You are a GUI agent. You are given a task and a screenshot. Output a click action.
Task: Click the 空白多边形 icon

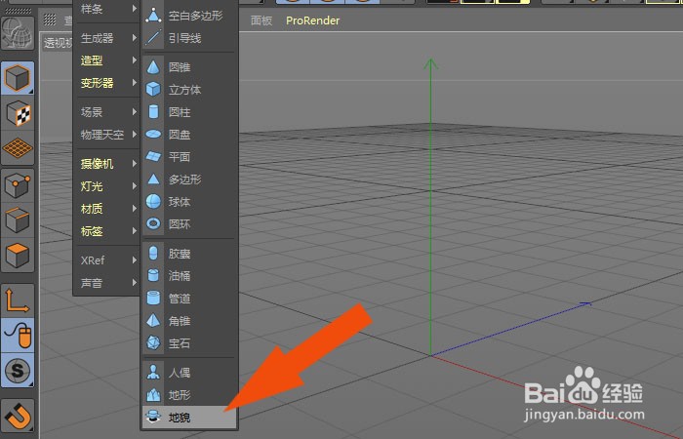[x=153, y=16]
